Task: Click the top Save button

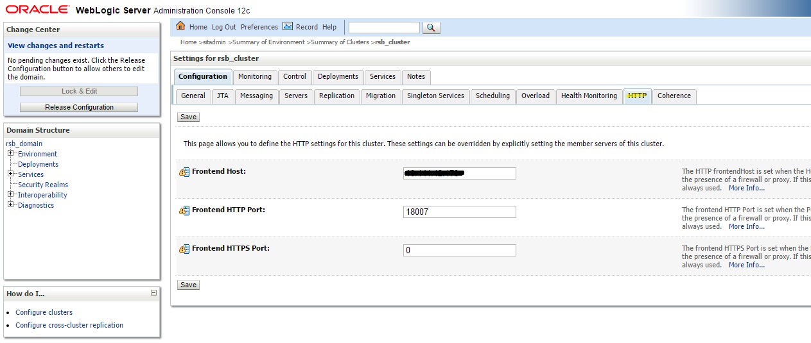Action: click(188, 117)
